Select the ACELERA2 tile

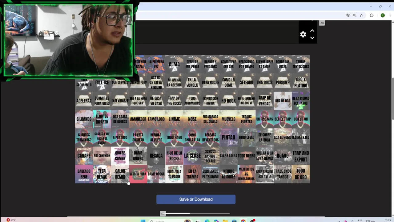tap(84, 101)
